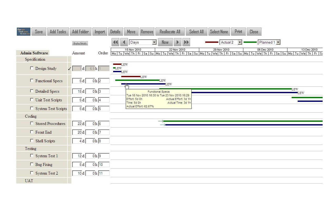The height and width of the screenshot is (210, 336).
Task: Click the green Planned legend line
Action: [x=250, y=42]
